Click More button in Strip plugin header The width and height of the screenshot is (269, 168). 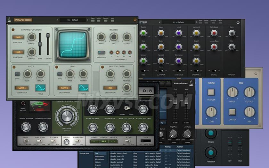[220, 23]
